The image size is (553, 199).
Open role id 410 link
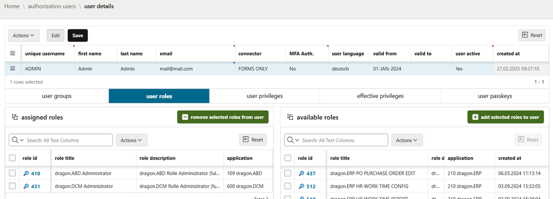(x=36, y=173)
